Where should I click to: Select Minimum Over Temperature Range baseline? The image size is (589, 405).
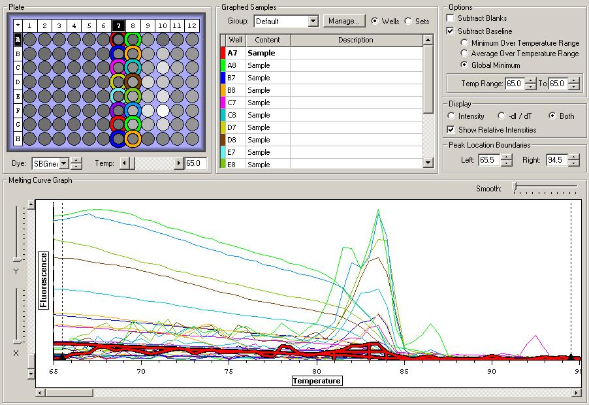coord(464,42)
